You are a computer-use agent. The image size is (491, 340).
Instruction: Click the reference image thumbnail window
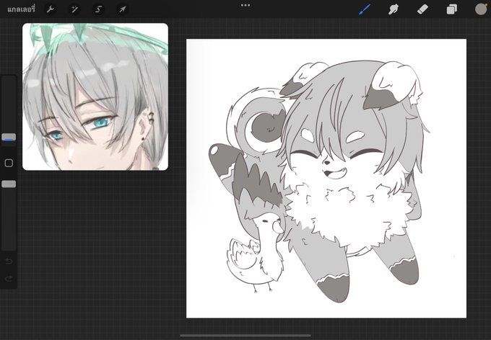point(95,97)
